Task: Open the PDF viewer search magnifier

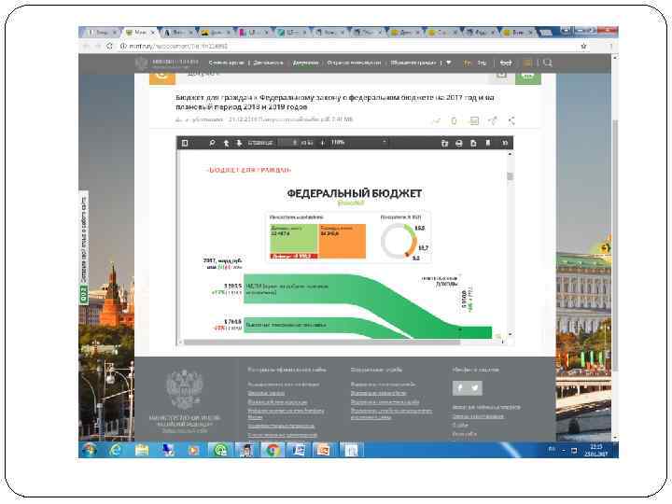Action: point(212,143)
